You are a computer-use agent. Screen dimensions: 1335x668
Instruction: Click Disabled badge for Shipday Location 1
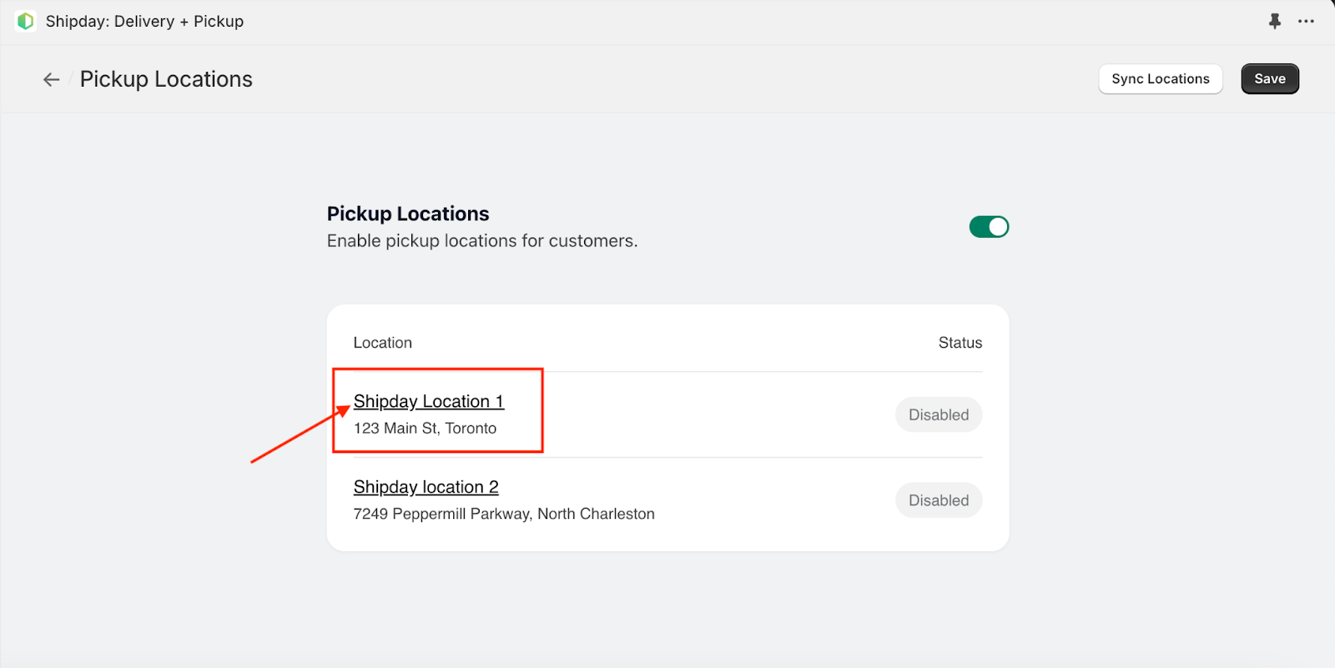tap(939, 414)
